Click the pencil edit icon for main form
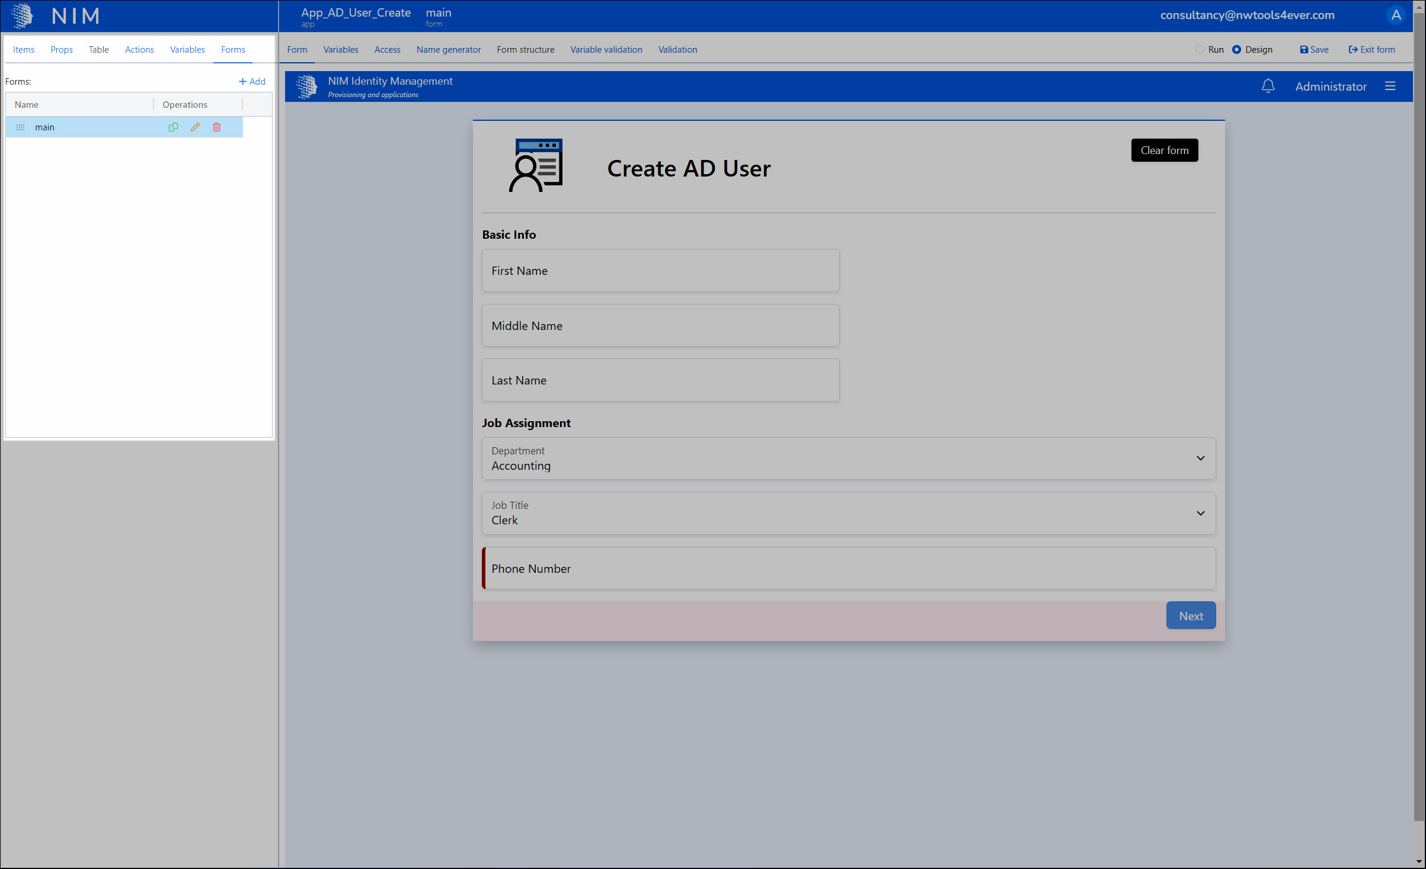 point(195,127)
